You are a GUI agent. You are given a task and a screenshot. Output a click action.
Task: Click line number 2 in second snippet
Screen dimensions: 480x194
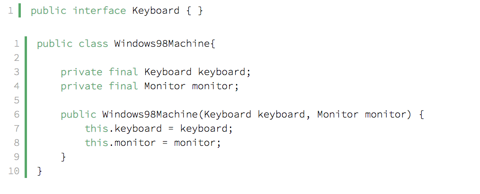17,58
